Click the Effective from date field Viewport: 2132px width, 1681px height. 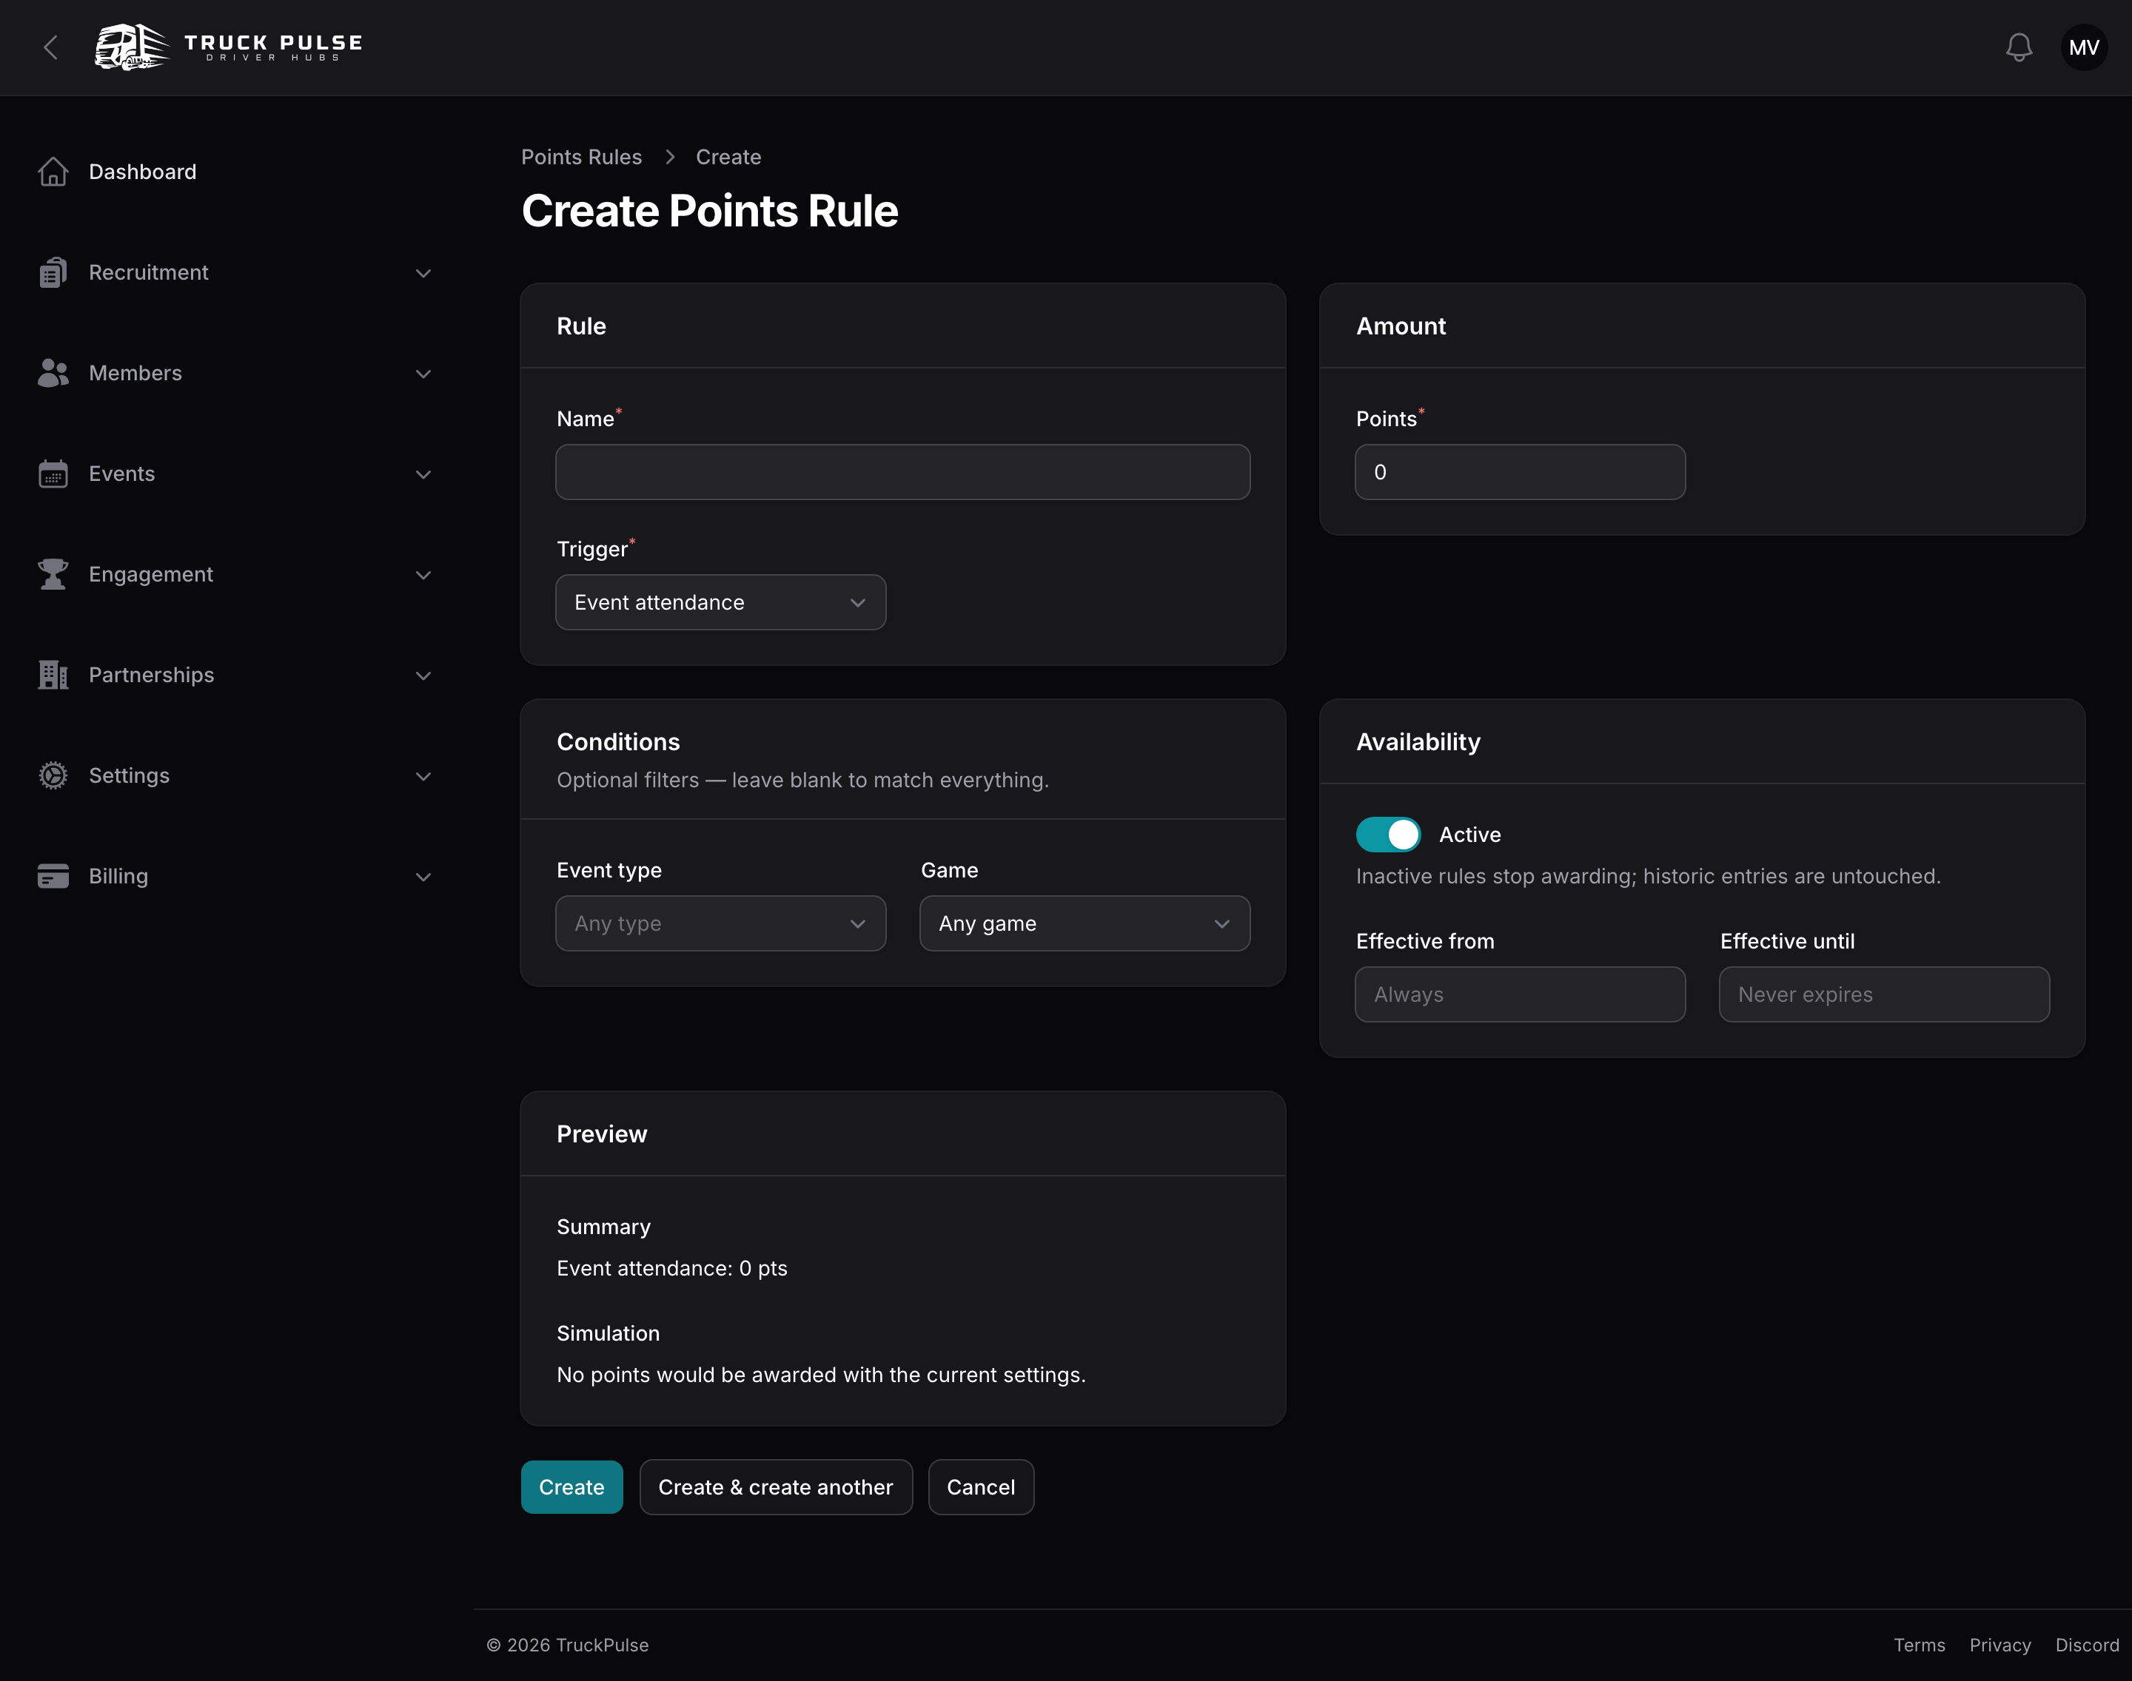coord(1520,994)
